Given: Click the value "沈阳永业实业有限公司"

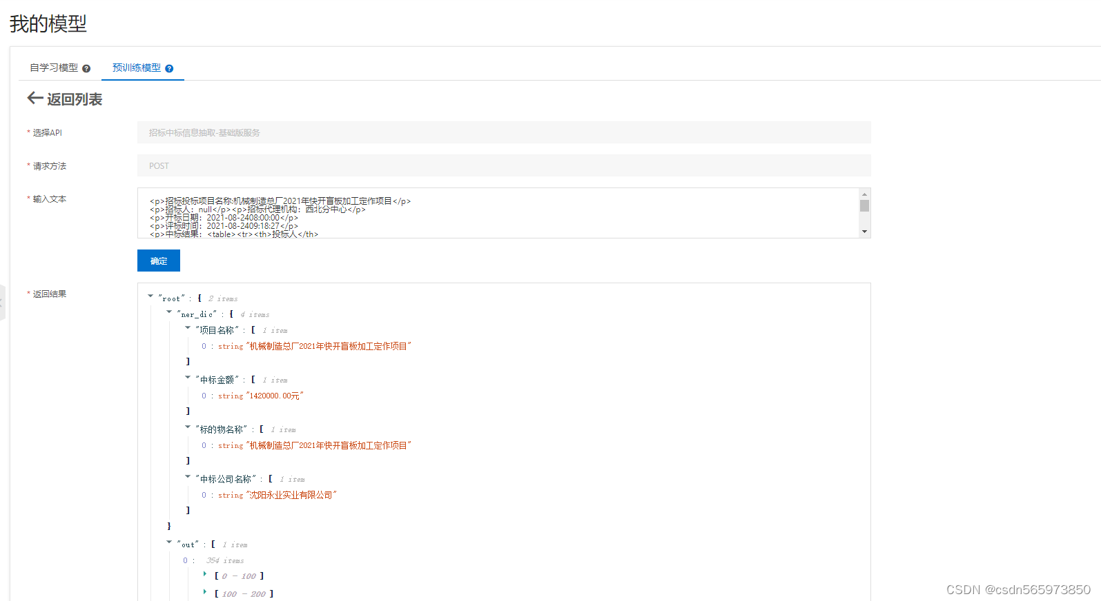Looking at the screenshot, I should click(291, 496).
